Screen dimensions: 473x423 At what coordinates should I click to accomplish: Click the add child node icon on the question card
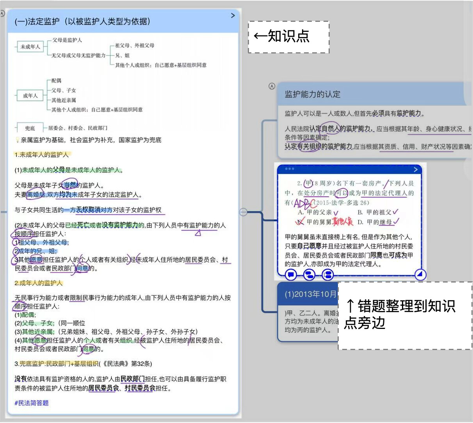pos(309,275)
